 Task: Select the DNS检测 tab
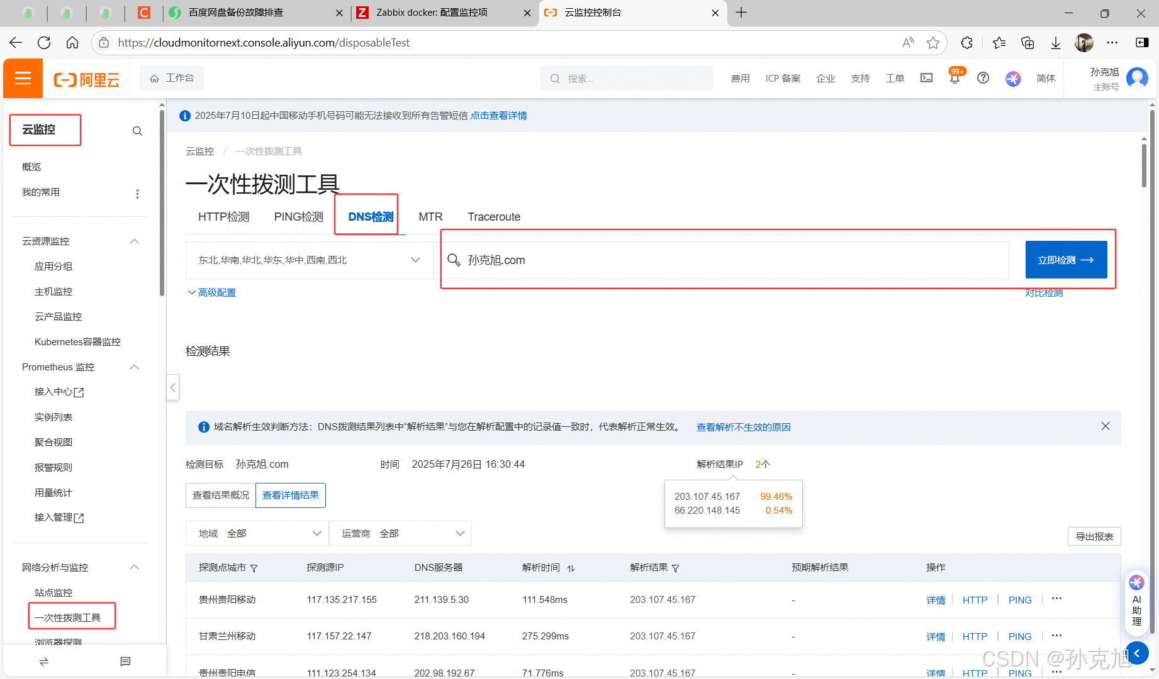coord(371,216)
